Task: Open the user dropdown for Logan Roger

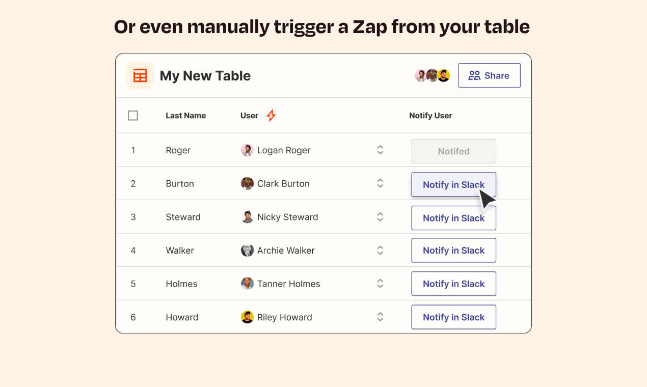Action: click(x=380, y=150)
